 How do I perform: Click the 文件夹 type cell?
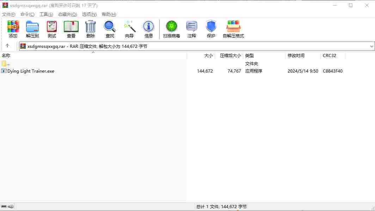[251, 64]
